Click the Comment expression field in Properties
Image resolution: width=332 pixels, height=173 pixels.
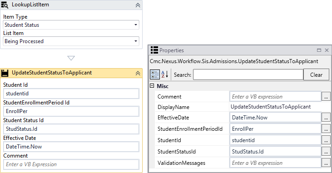click(275, 97)
